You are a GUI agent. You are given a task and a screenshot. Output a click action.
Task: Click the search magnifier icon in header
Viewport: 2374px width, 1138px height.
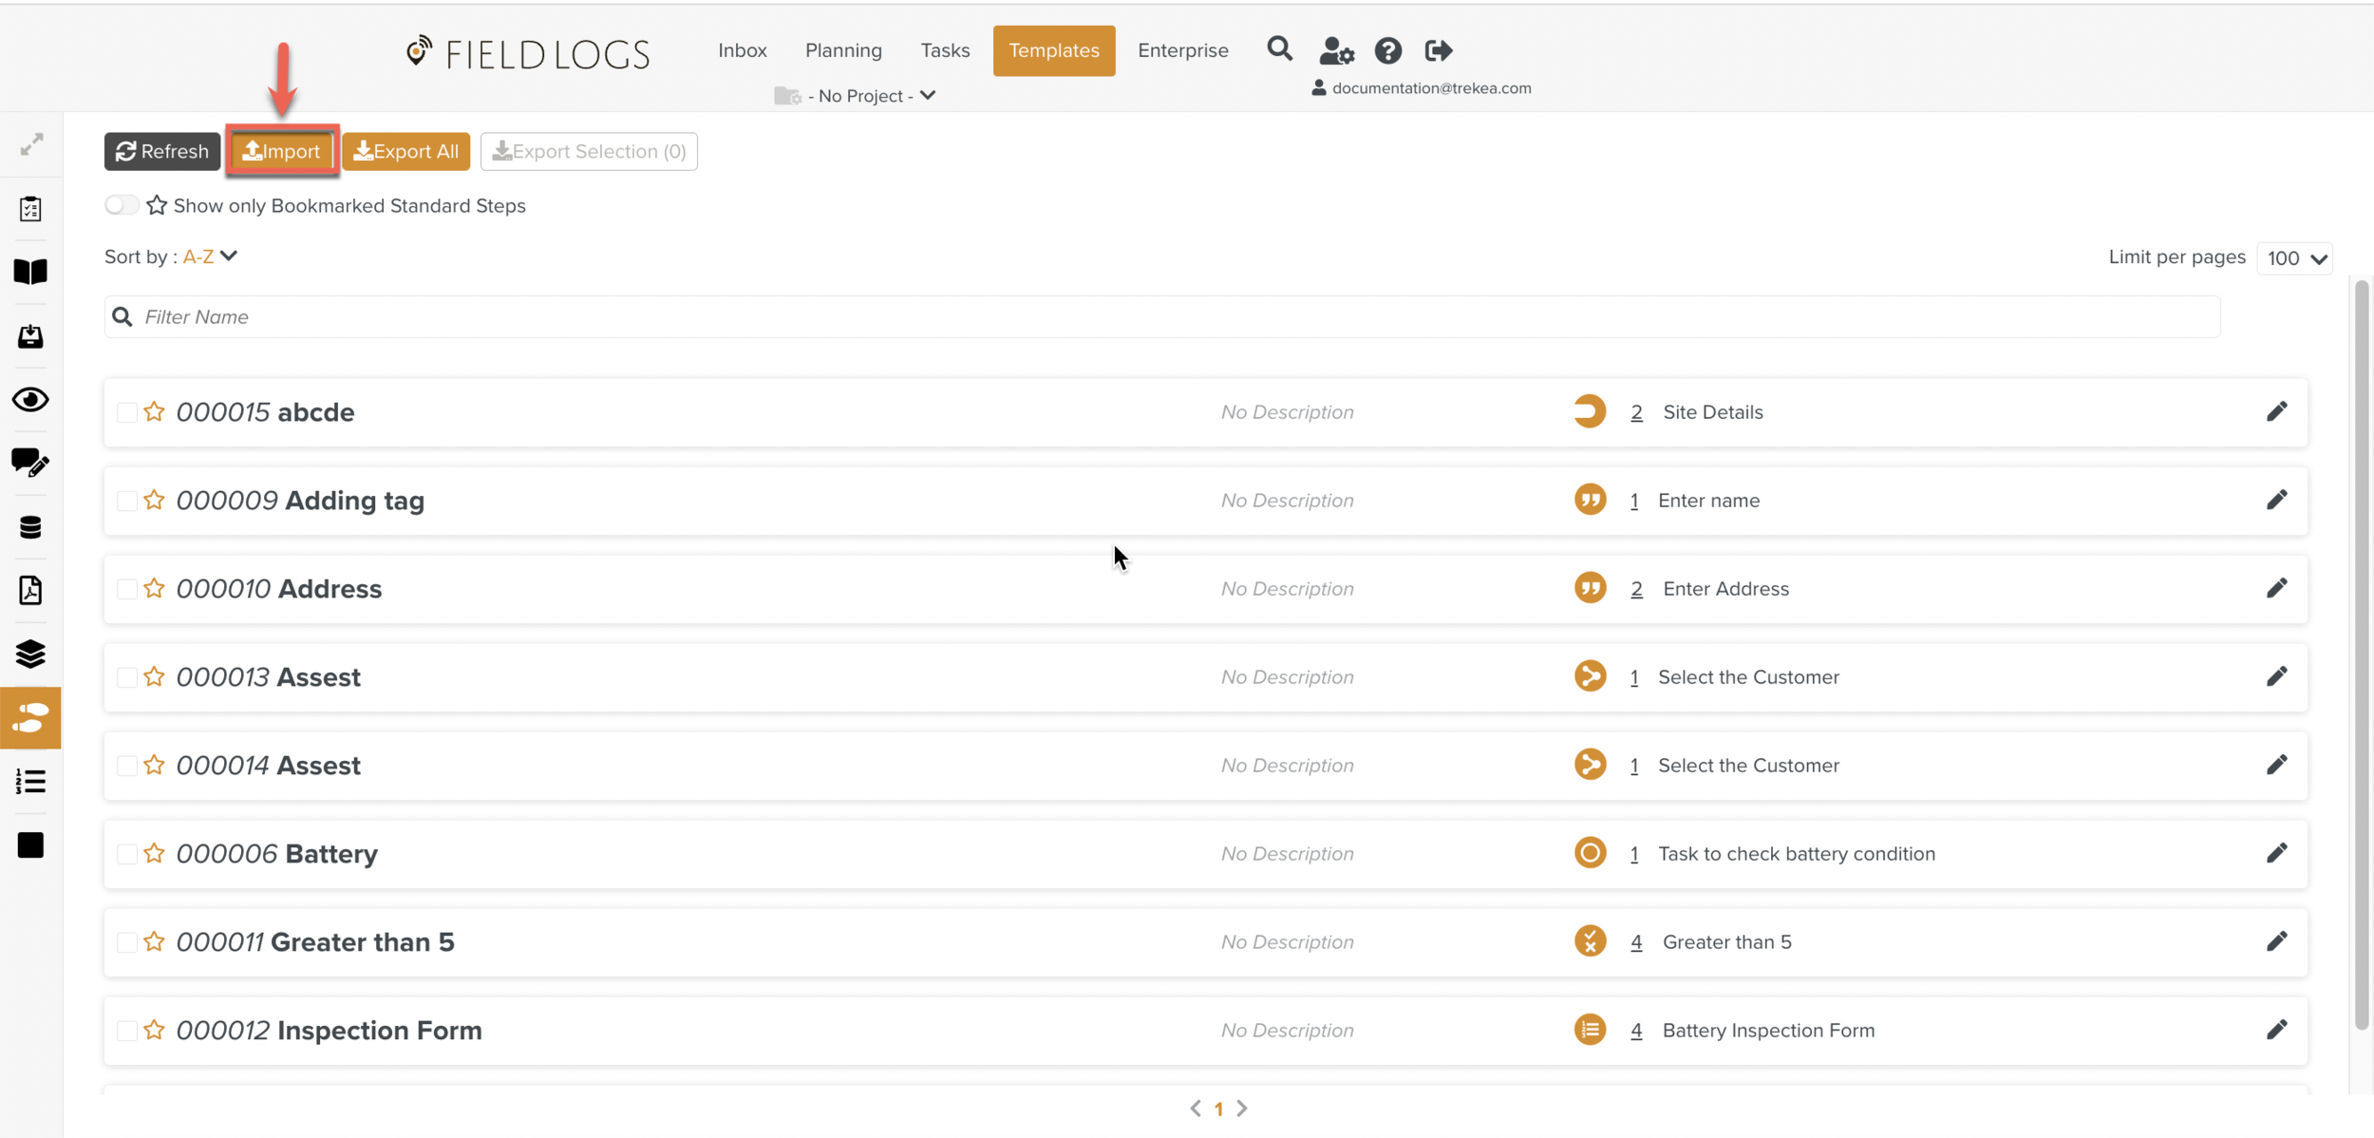(1279, 48)
